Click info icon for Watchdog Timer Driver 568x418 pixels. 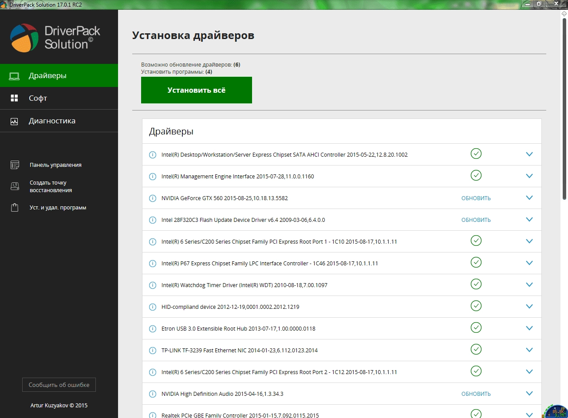click(x=153, y=285)
